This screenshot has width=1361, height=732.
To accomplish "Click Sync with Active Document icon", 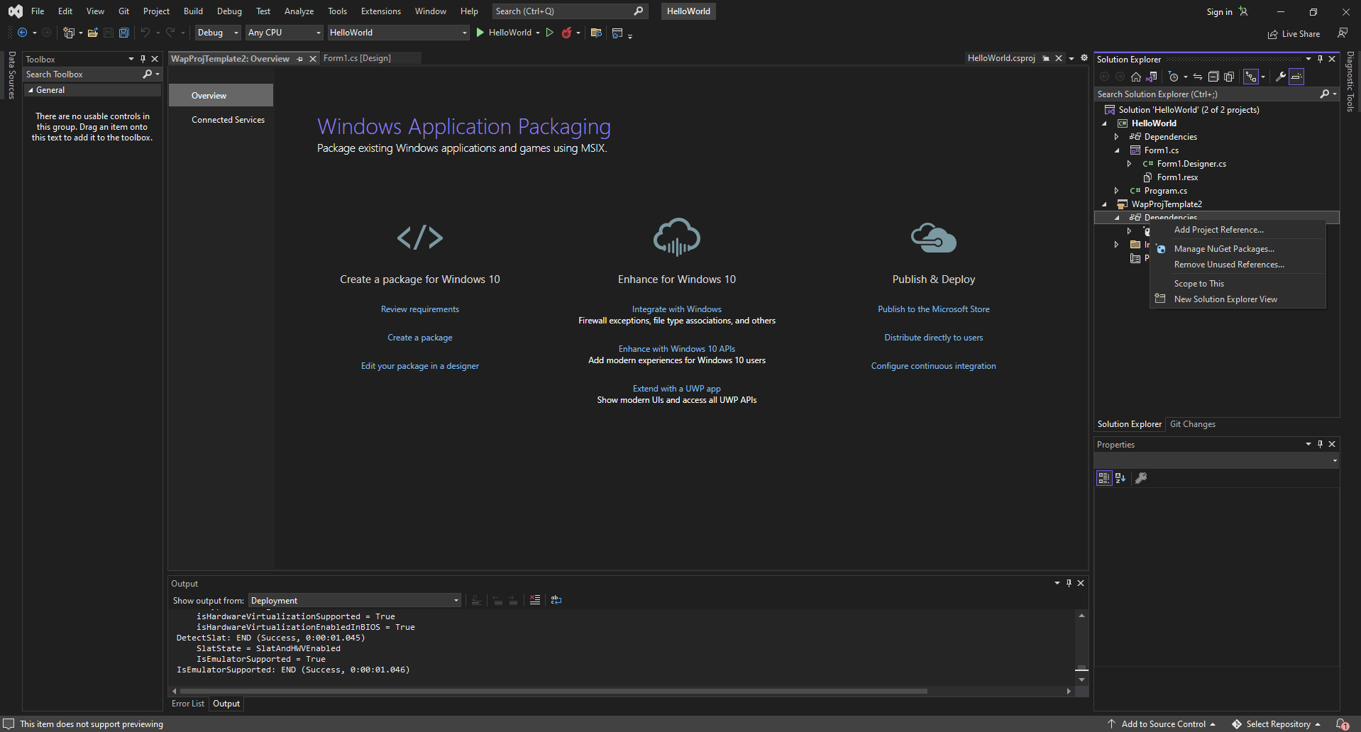I will coord(1198,77).
